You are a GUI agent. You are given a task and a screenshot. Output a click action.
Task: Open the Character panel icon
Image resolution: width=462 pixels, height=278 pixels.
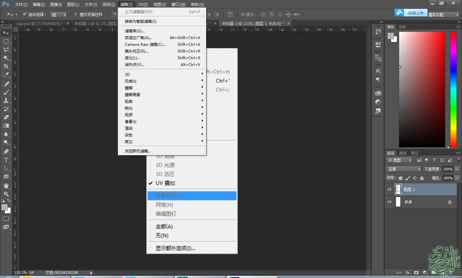pos(378,71)
